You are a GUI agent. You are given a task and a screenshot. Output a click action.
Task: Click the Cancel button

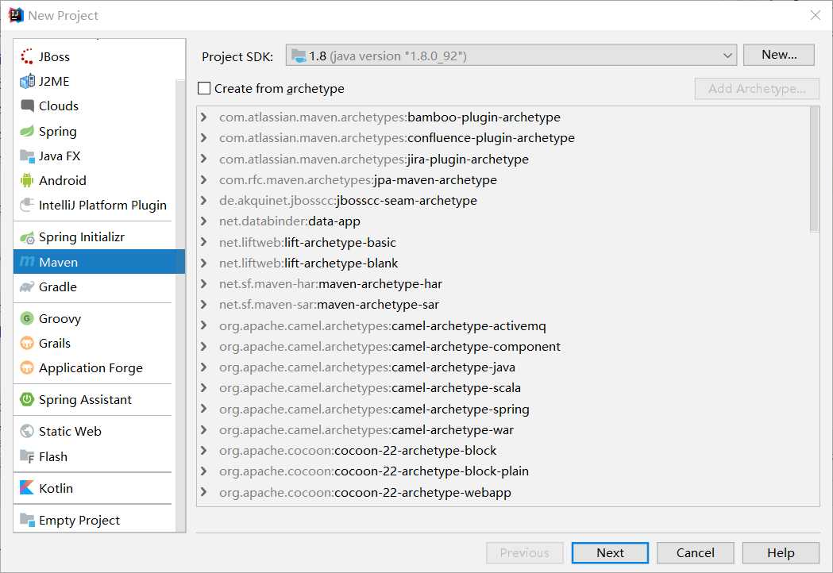(695, 553)
